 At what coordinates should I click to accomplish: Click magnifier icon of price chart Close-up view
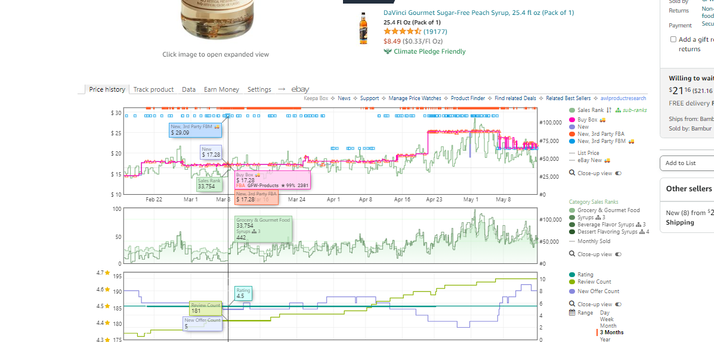(572, 173)
